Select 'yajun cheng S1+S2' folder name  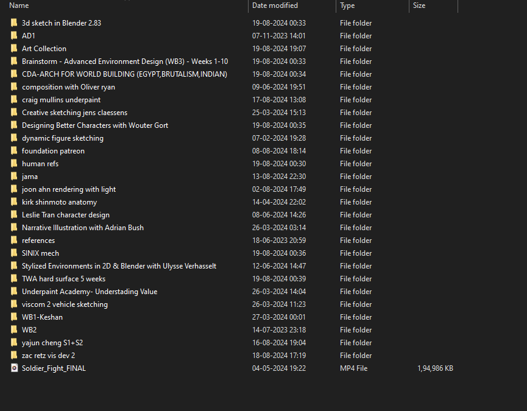click(x=52, y=342)
